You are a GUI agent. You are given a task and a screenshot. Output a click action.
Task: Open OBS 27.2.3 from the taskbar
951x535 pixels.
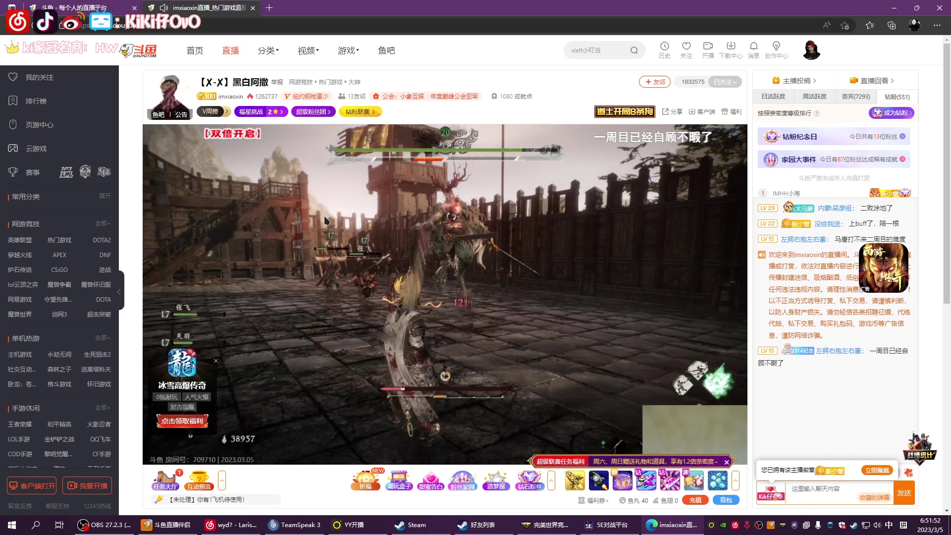click(x=105, y=525)
